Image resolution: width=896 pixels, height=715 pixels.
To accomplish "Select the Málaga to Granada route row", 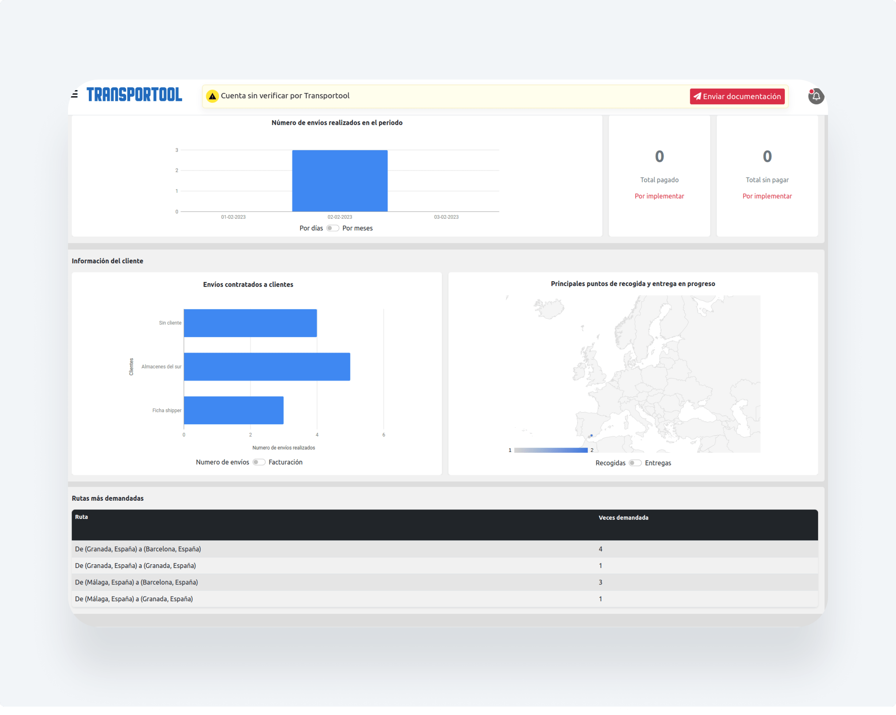I will (x=134, y=599).
